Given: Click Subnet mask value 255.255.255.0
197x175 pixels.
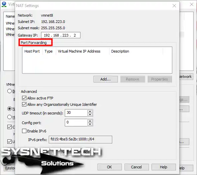Looking at the screenshot, I should (x=53, y=28).
